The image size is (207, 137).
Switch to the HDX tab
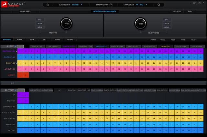coord(32,39)
